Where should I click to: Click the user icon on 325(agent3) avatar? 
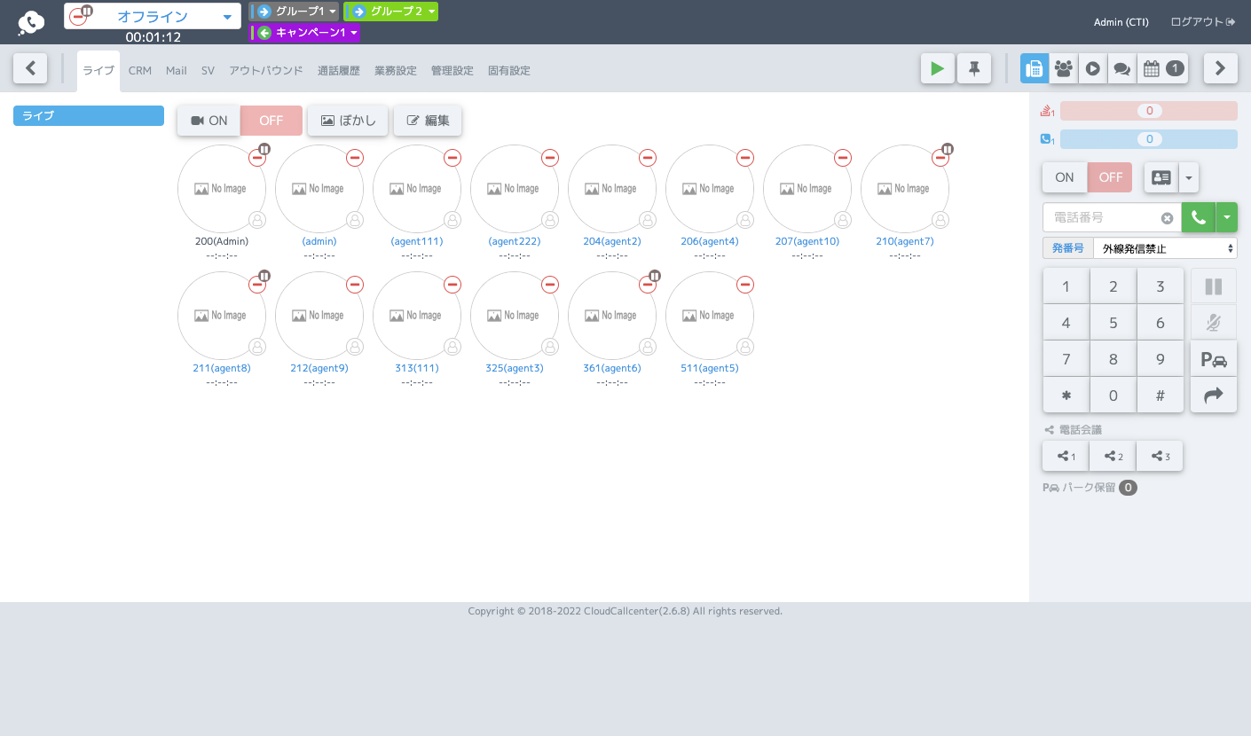point(550,347)
